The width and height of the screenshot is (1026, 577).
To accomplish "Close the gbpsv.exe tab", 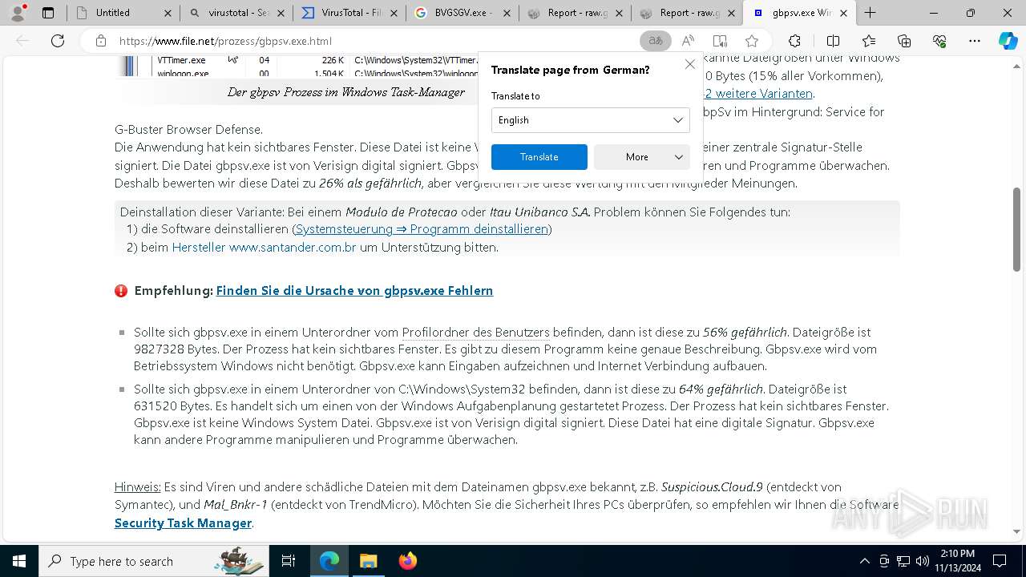I will (x=843, y=13).
